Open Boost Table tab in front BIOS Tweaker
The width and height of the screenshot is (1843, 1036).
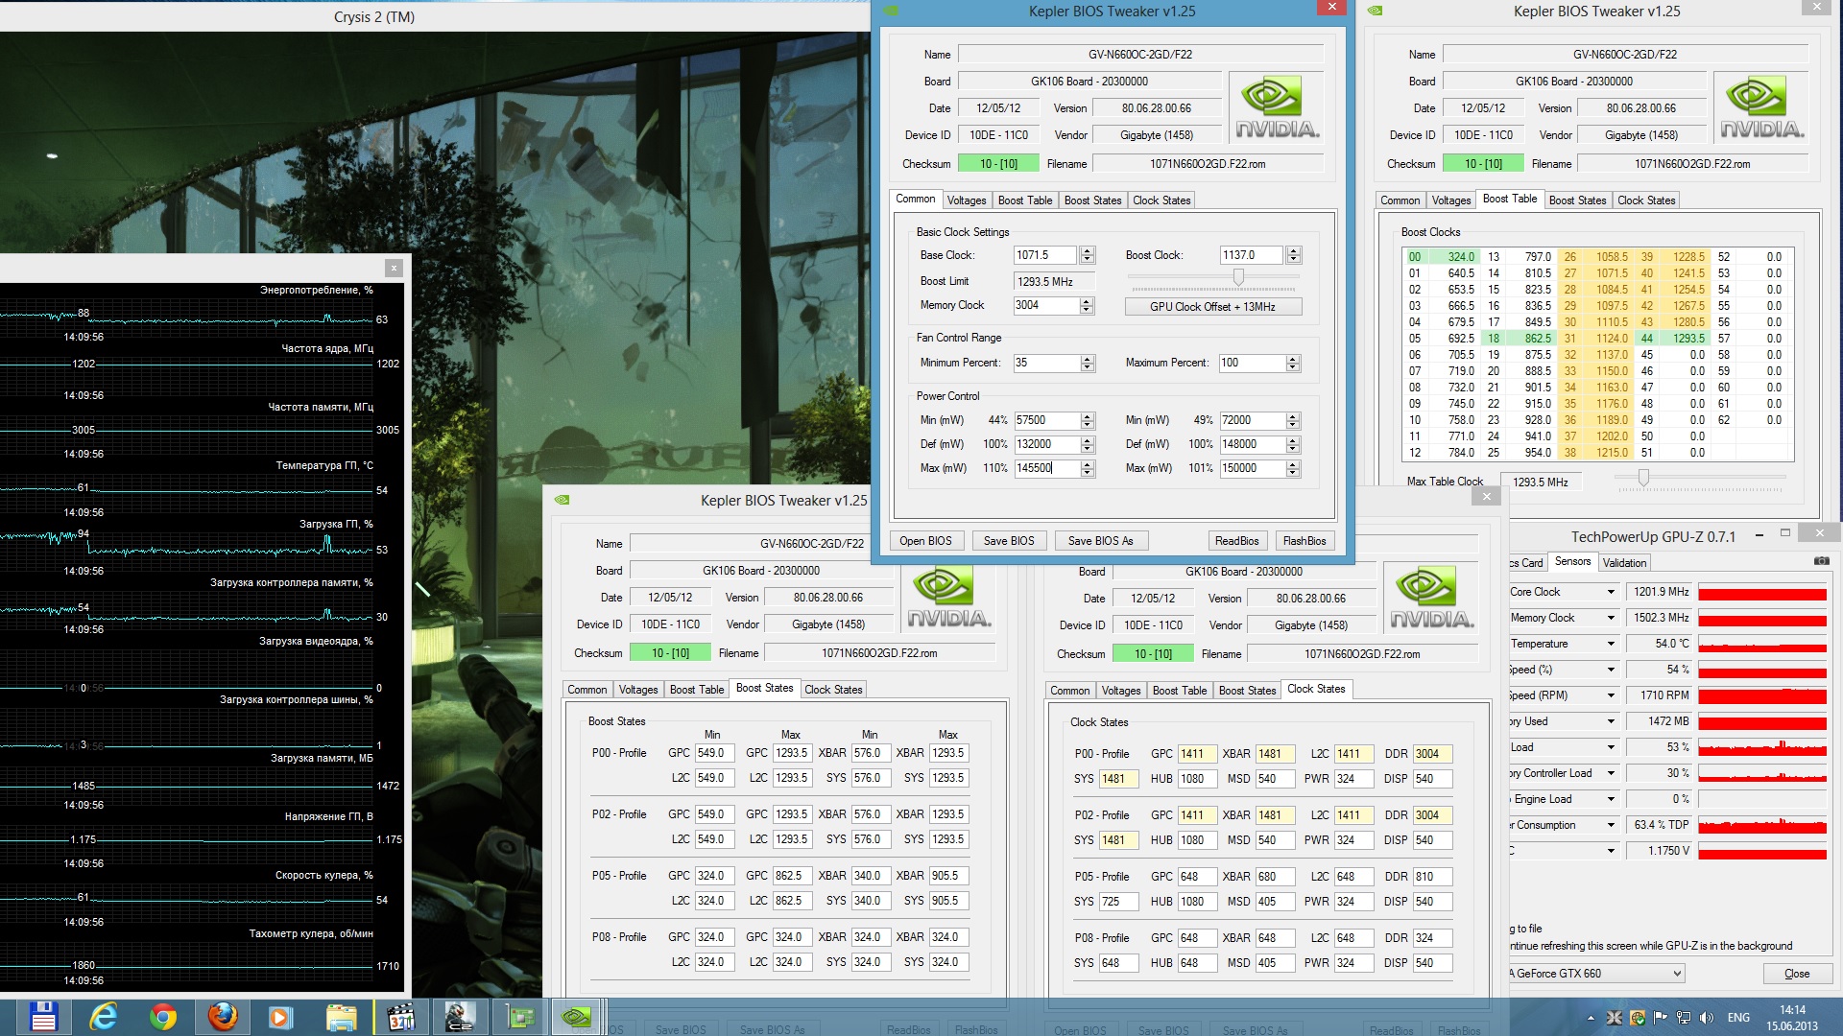pyautogui.click(x=1024, y=200)
